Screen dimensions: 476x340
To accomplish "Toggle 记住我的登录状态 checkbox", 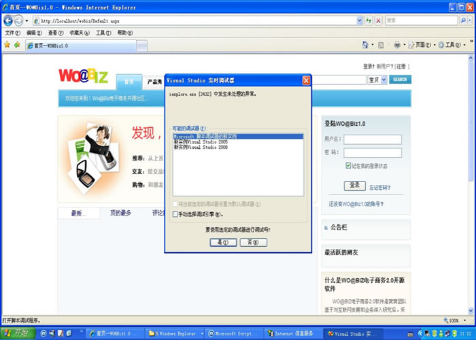I will [348, 165].
